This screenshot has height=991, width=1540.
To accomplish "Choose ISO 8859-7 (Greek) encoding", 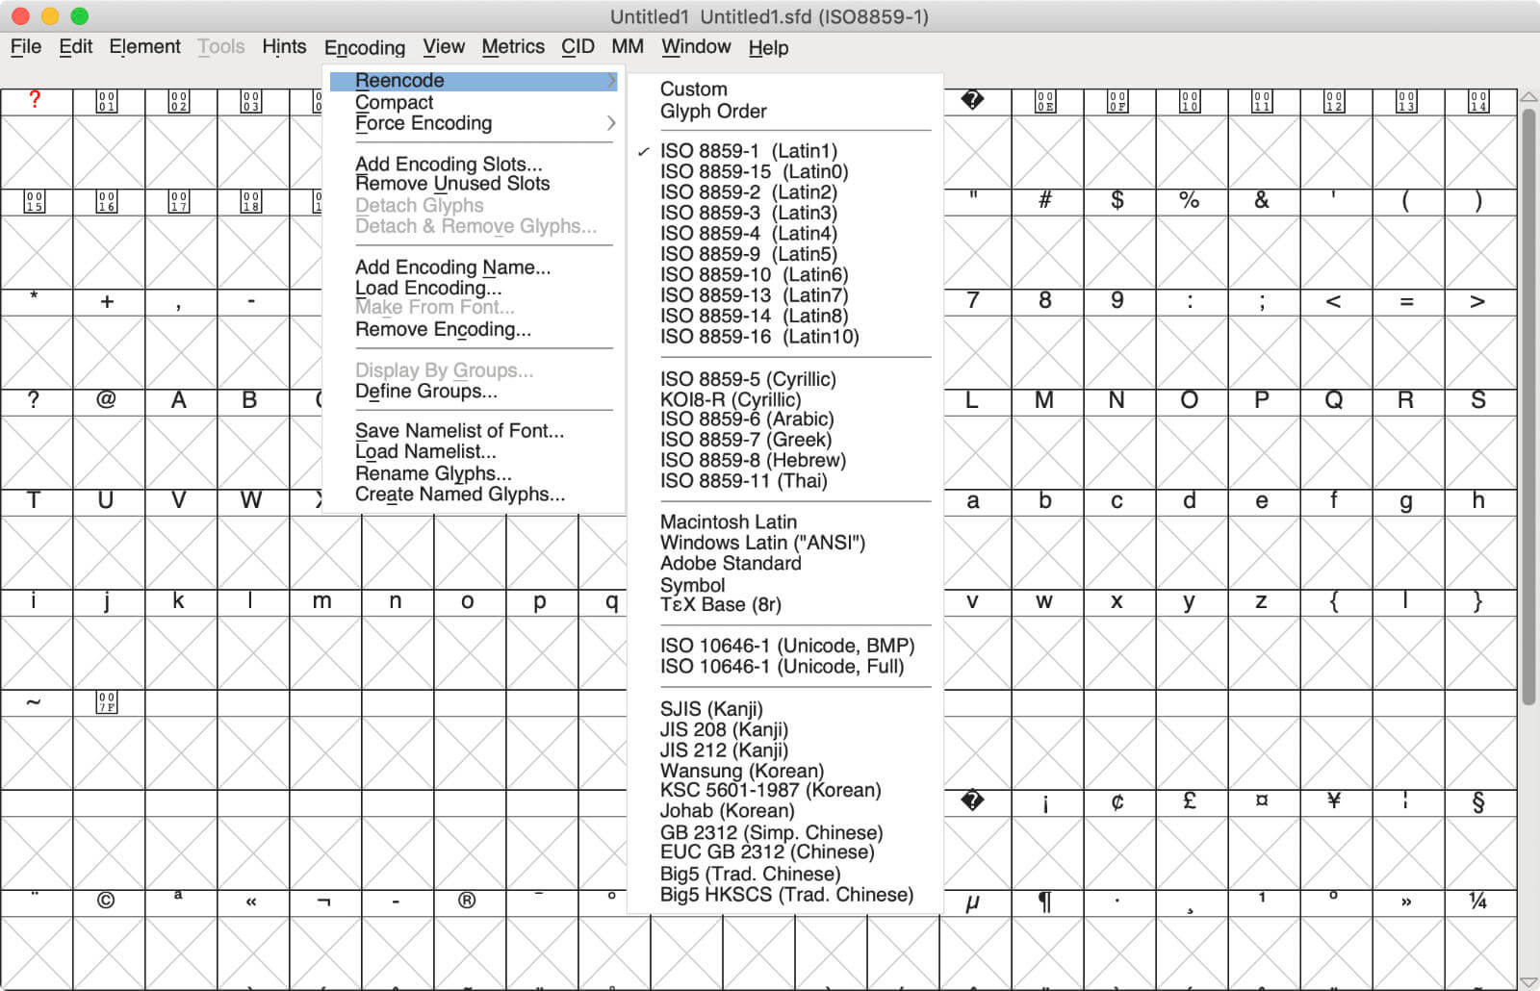I will [746, 440].
